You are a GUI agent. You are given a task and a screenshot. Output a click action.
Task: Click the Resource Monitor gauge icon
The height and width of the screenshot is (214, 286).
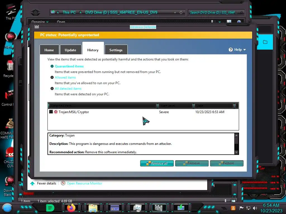(x=63, y=183)
